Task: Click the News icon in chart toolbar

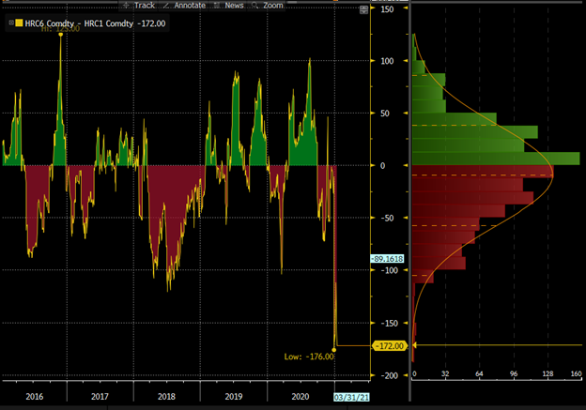Action: point(215,6)
